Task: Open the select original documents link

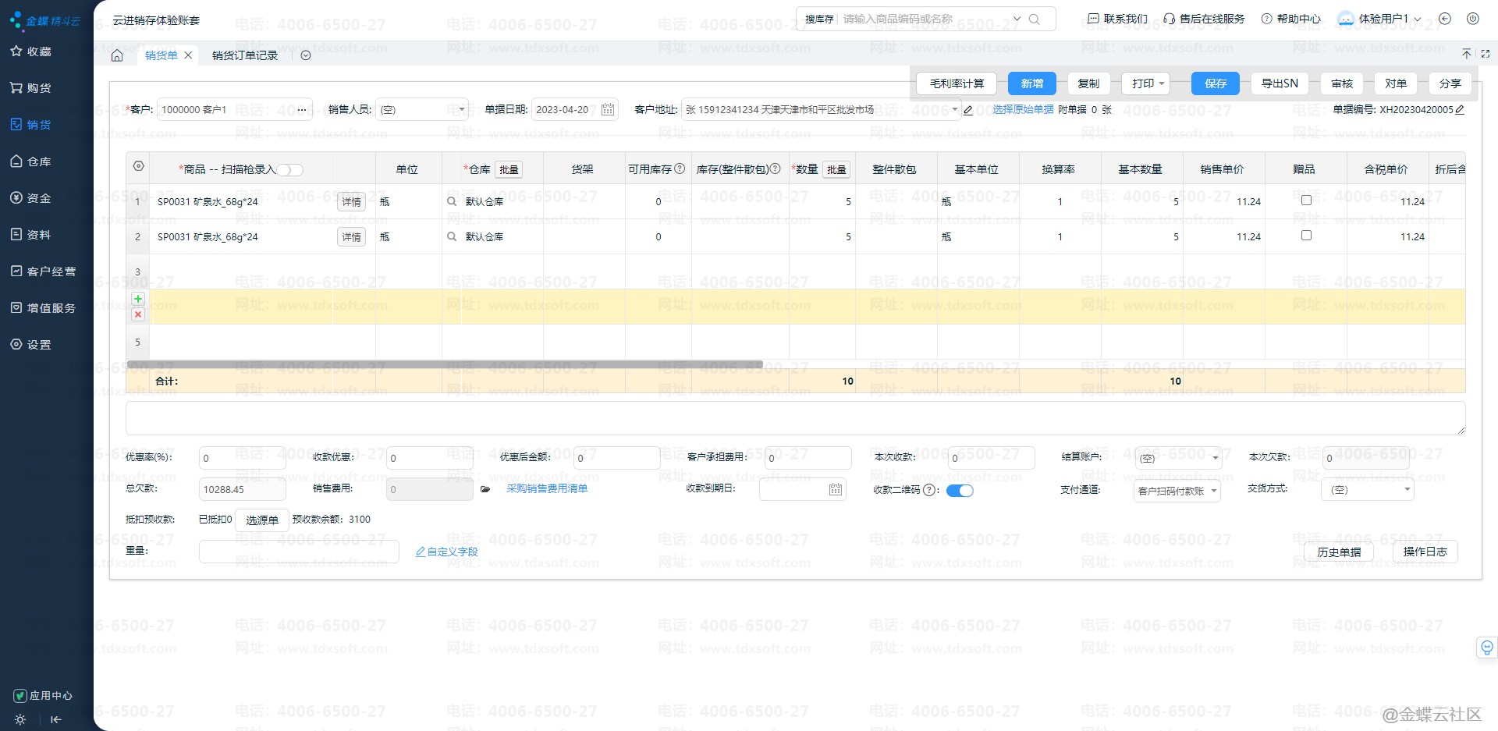Action: pyautogui.click(x=1022, y=110)
